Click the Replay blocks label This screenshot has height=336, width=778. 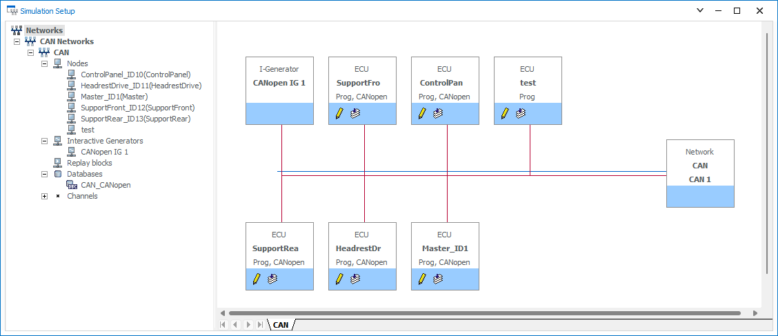(x=89, y=163)
